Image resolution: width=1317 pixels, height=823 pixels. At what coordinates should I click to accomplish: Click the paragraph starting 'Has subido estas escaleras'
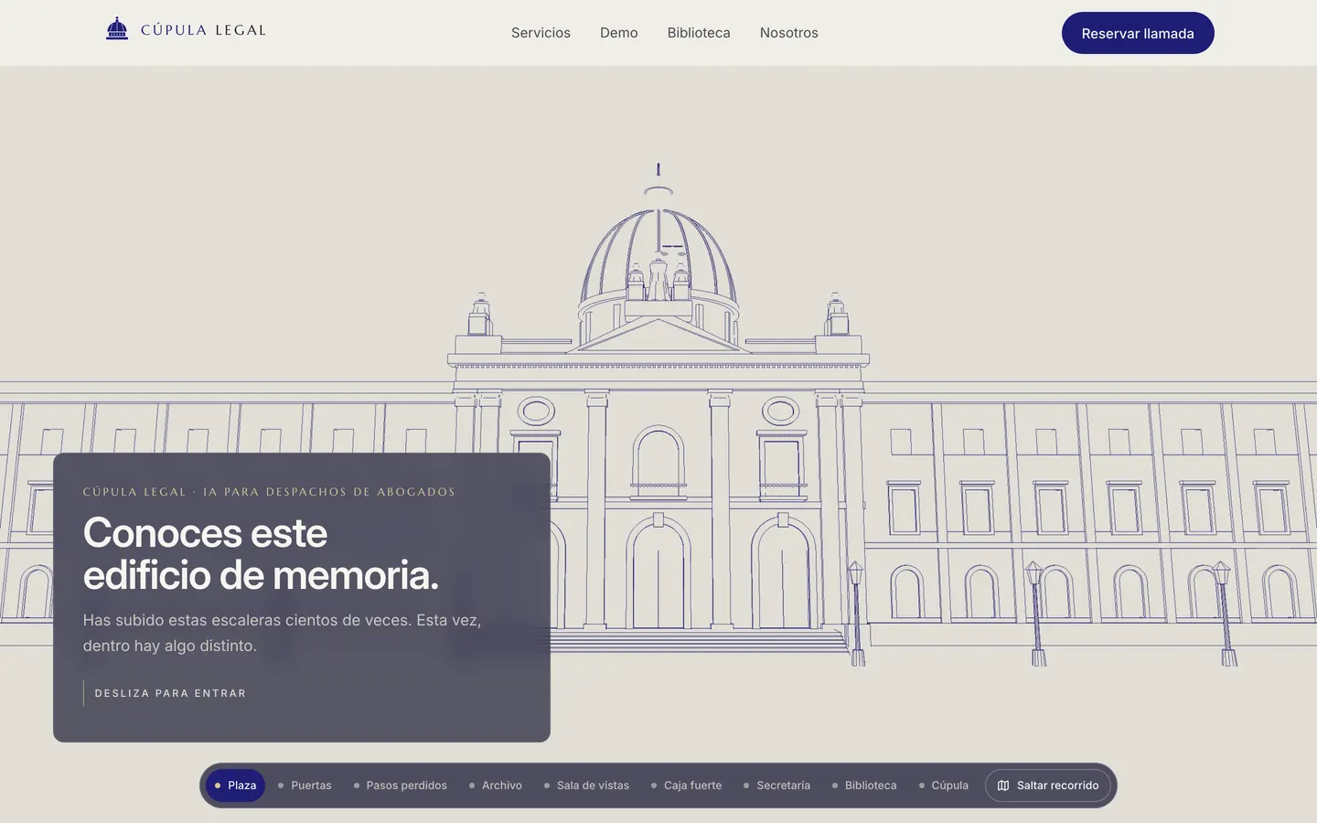coord(282,633)
